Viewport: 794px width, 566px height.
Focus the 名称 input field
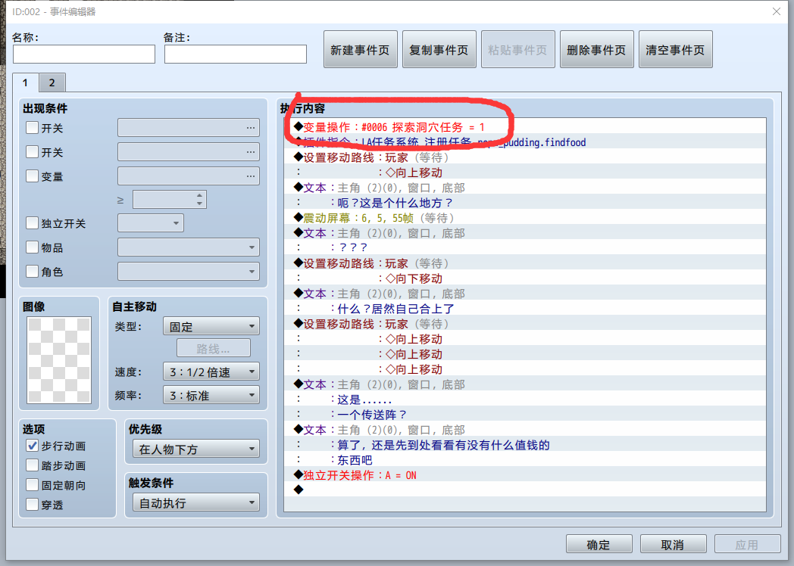[x=84, y=54]
